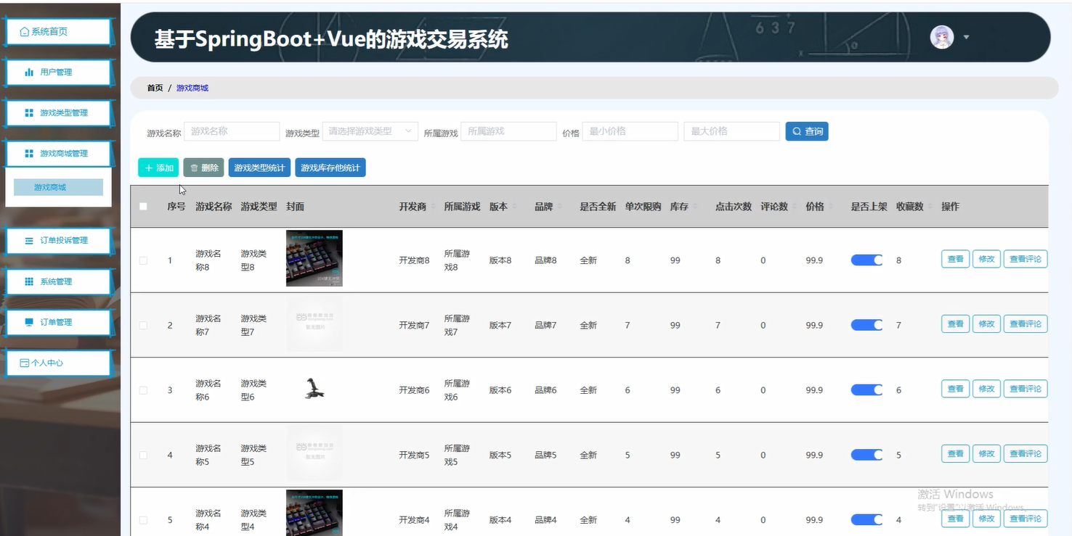The width and height of the screenshot is (1072, 536).
Task: Open cover thumbnail of 游戏名称8
Action: [x=314, y=258]
